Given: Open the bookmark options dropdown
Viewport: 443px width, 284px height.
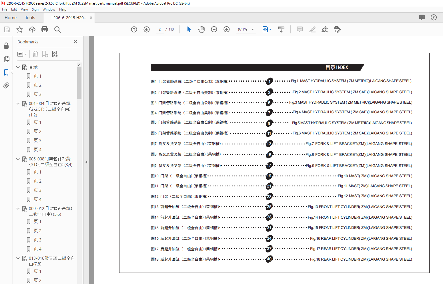Looking at the screenshot, I should coord(22,54).
